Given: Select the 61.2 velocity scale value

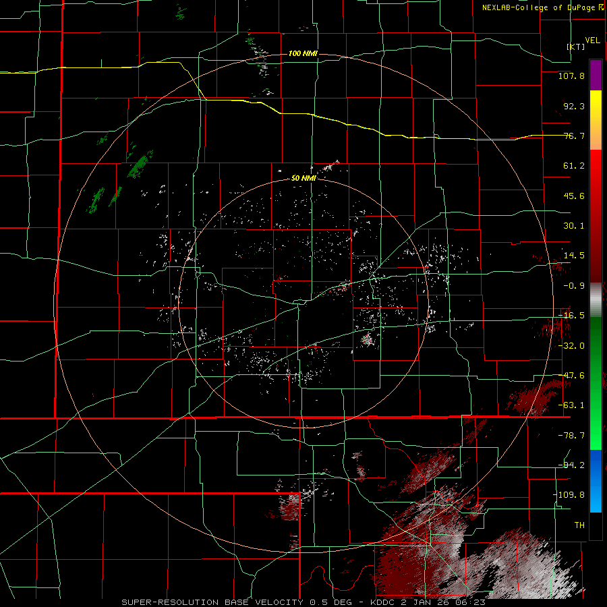Looking at the screenshot, I should point(574,166).
